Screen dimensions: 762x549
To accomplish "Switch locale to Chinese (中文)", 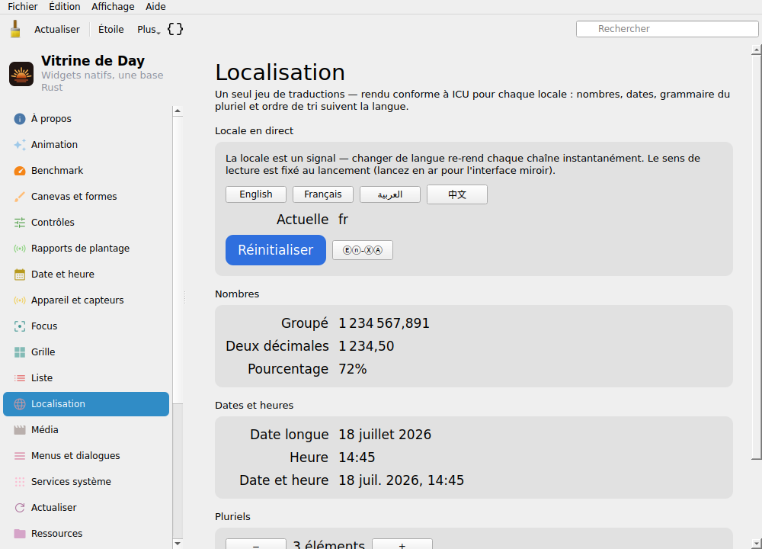I will [456, 194].
